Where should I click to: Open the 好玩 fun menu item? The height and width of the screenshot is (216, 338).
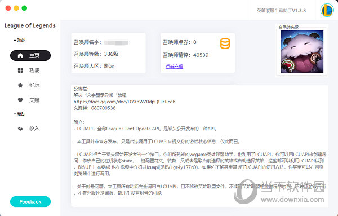pos(30,85)
